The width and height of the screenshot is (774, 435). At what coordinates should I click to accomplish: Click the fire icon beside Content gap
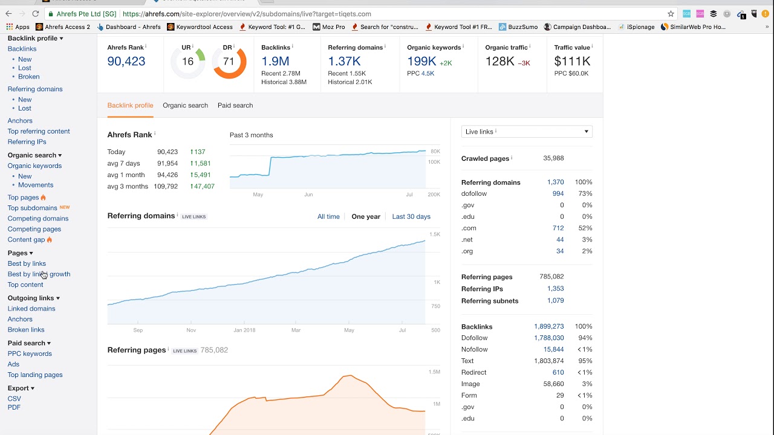50,240
